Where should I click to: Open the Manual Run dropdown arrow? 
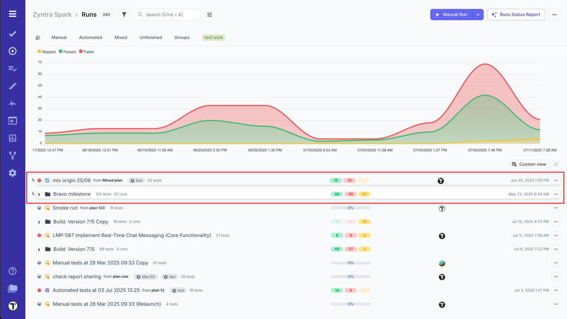478,15
